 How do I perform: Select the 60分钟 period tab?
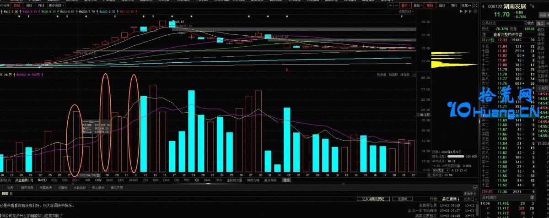click(x=5, y=5)
